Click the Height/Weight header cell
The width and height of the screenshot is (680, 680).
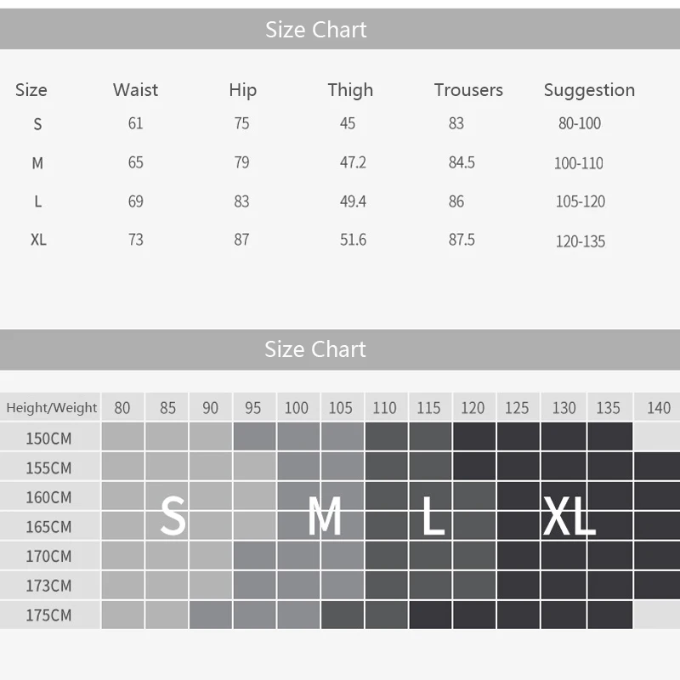tap(51, 408)
